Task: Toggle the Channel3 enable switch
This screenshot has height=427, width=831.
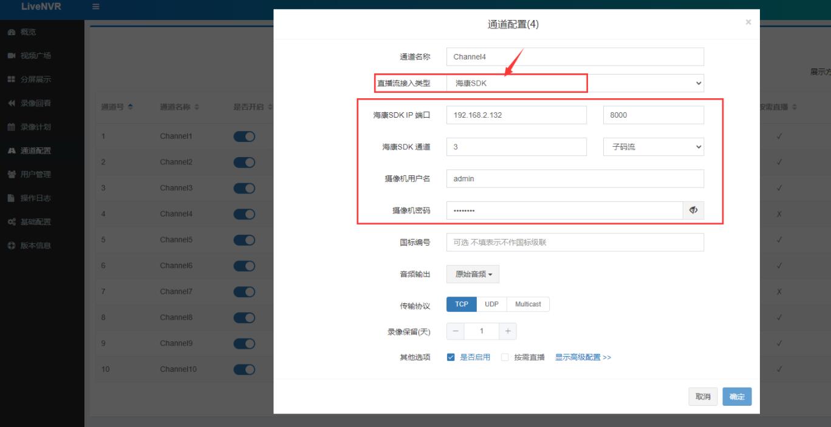Action: click(x=244, y=188)
